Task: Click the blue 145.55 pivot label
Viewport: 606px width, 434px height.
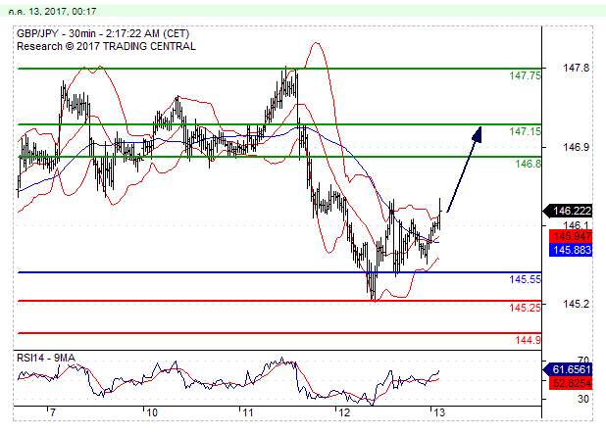Action: tap(525, 279)
